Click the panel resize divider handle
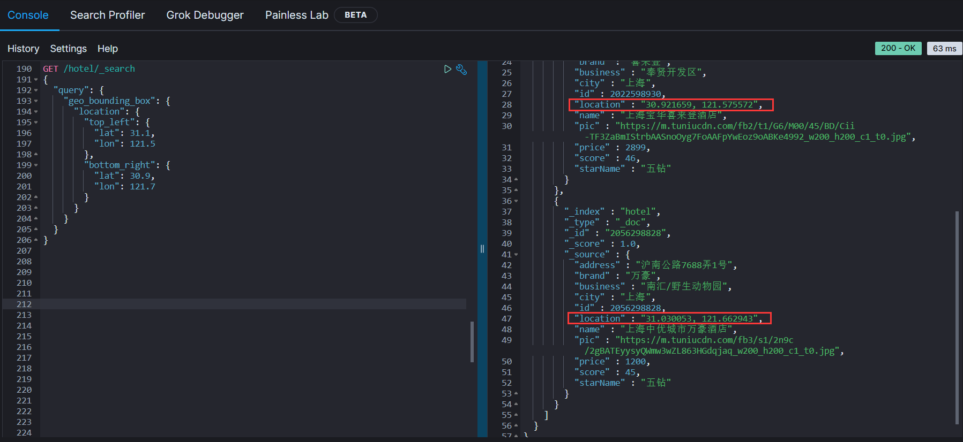The image size is (963, 442). tap(482, 249)
